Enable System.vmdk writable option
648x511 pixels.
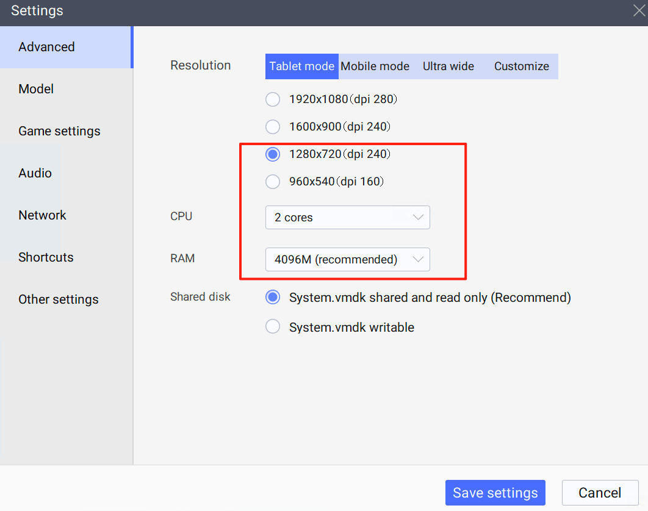point(273,327)
